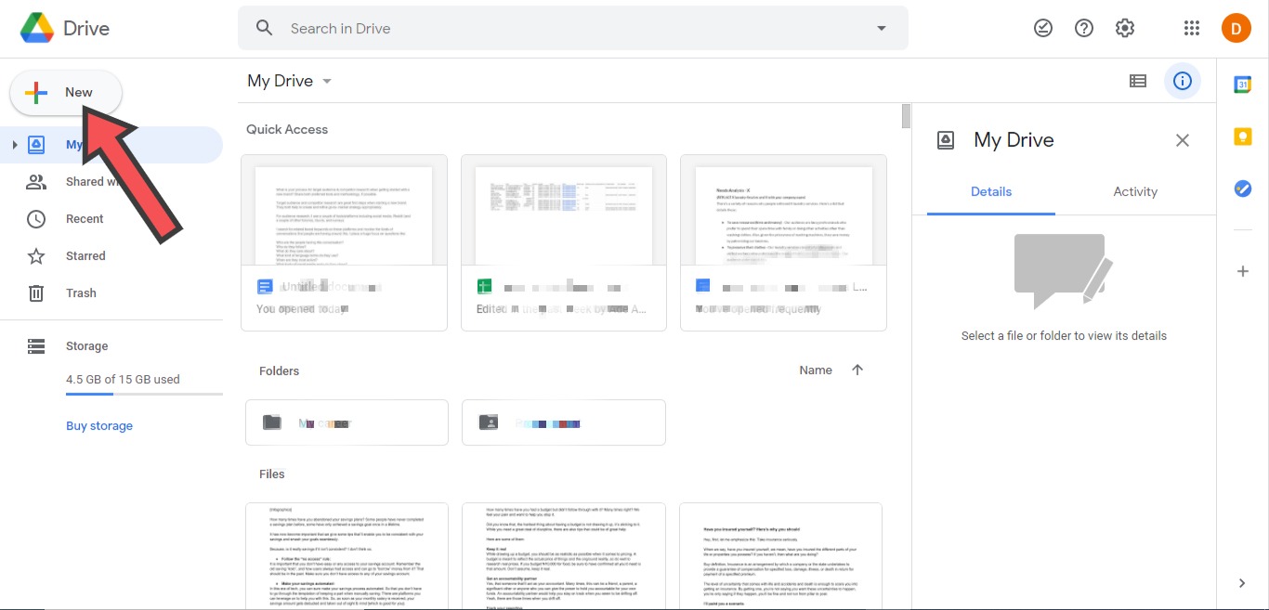
Task: Type in the Search in Drive field
Action: (572, 29)
